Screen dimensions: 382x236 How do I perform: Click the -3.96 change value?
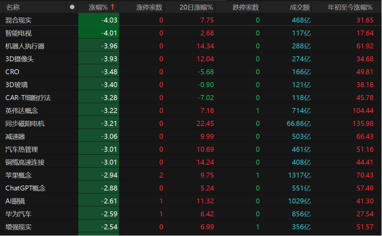109,46
